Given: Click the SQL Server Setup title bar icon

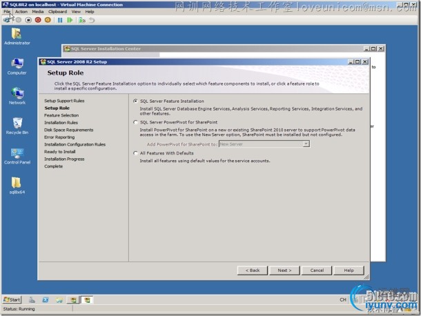Looking at the screenshot, I should (x=43, y=61).
